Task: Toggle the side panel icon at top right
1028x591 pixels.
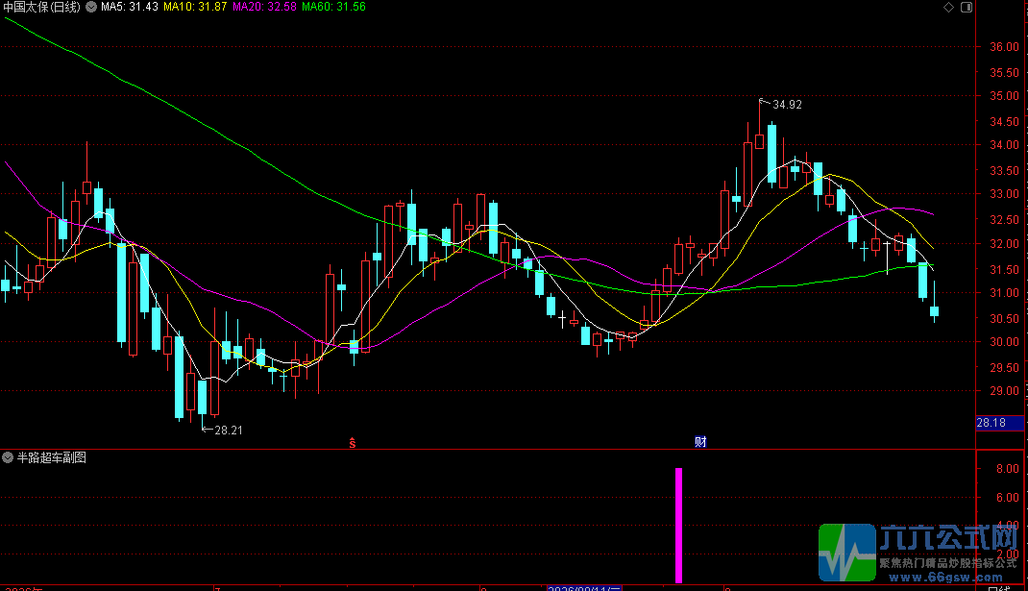Action: tap(967, 7)
